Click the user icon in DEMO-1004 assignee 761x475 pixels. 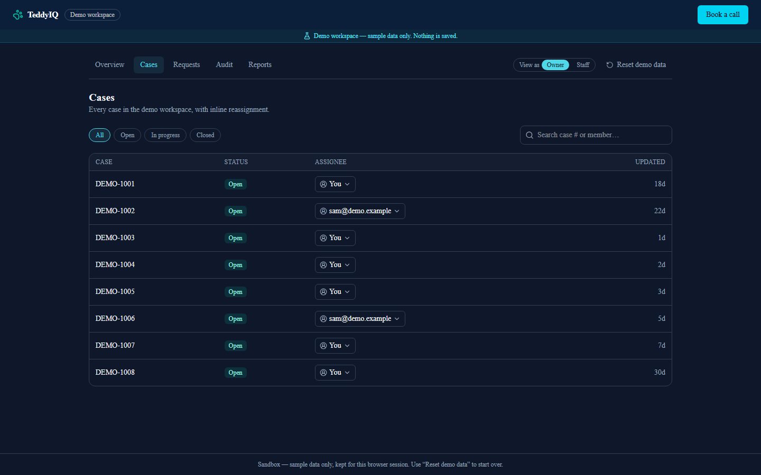pyautogui.click(x=323, y=265)
